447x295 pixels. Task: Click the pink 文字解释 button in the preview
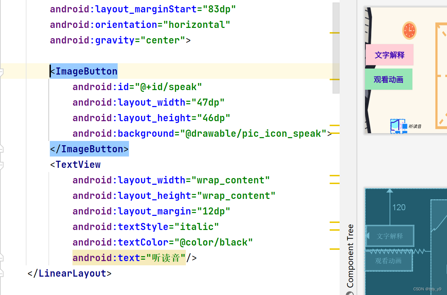click(389, 55)
